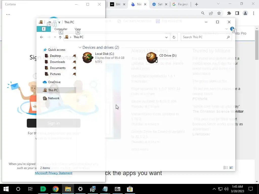The image size is (259, 194).
Task: Click the taskbar clock showing 1:45 AM
Action: pyautogui.click(x=238, y=189)
